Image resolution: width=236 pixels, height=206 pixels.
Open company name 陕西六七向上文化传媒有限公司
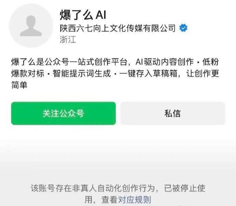pos(118,28)
